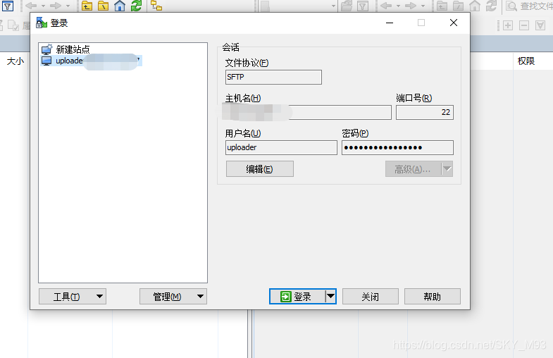Close the login dialog with the X

tap(454, 23)
